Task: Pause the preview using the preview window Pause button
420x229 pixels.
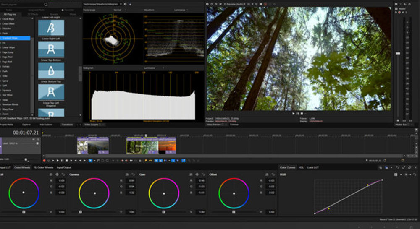Action: (297, 113)
